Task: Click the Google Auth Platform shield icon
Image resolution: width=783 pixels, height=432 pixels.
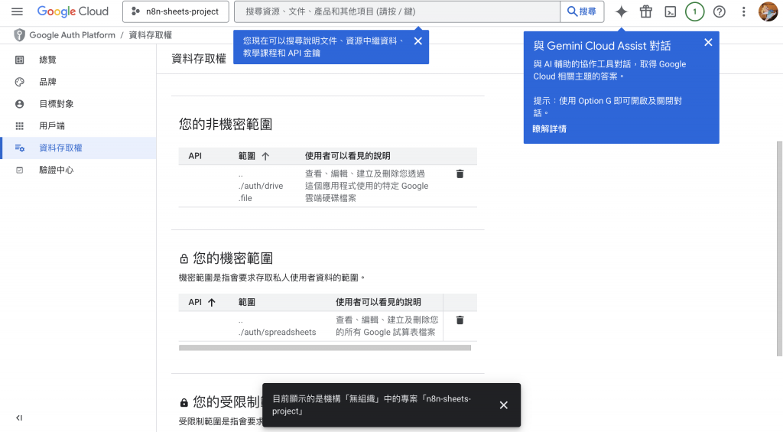Action: [x=19, y=35]
